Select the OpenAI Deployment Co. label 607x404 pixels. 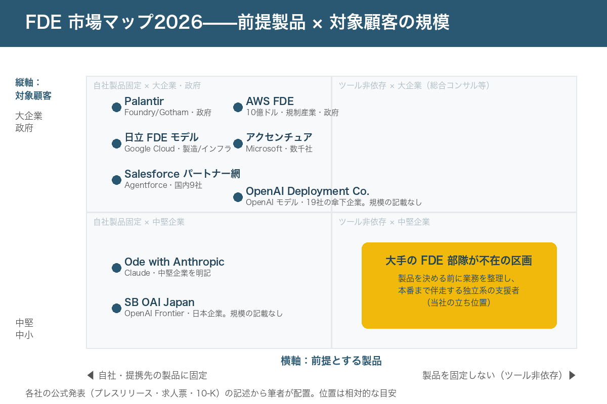tap(308, 191)
